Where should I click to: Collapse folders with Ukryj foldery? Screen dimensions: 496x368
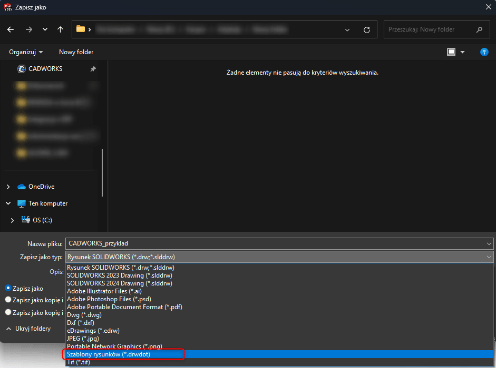pyautogui.click(x=28, y=329)
